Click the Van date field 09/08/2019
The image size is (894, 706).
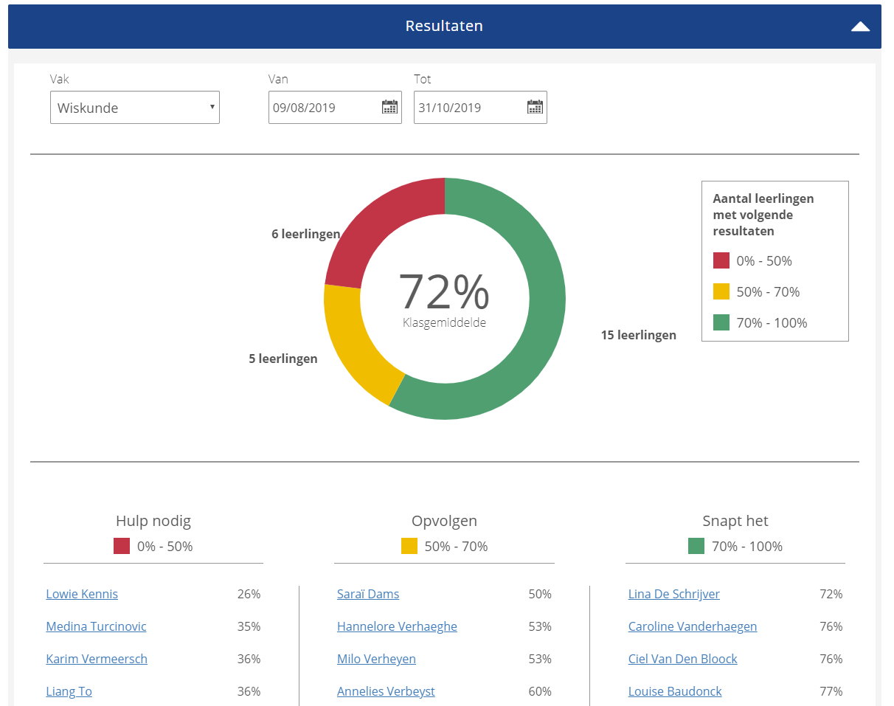click(323, 108)
